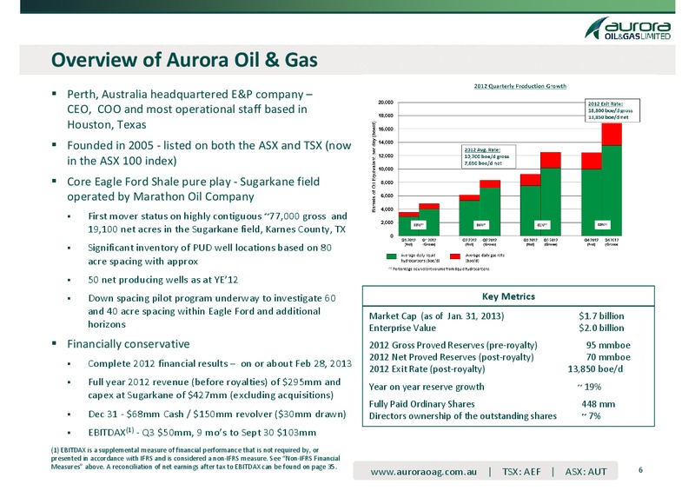The height and width of the screenshot is (491, 695).
Task: Click the 'First mover status on highly contiguous' sub-bullet
Action: [x=218, y=222]
